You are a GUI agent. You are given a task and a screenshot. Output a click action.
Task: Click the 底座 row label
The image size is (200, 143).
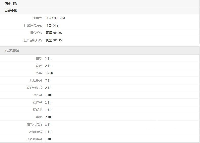[x=39, y=66]
